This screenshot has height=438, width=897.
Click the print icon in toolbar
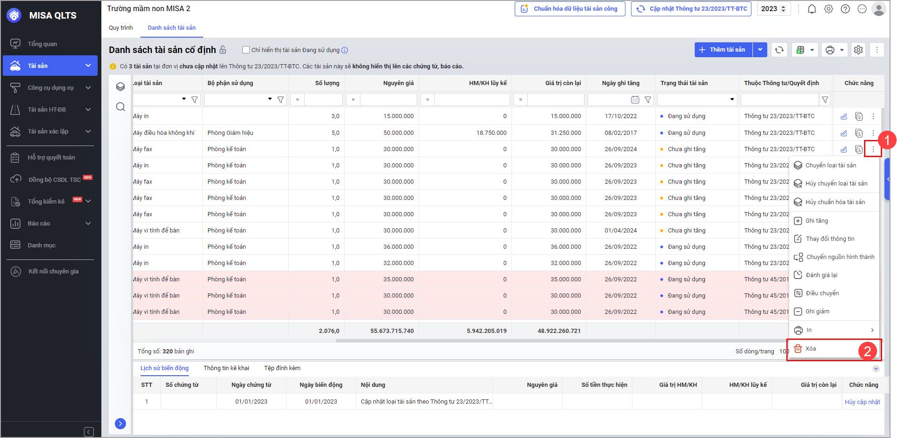pyautogui.click(x=830, y=50)
